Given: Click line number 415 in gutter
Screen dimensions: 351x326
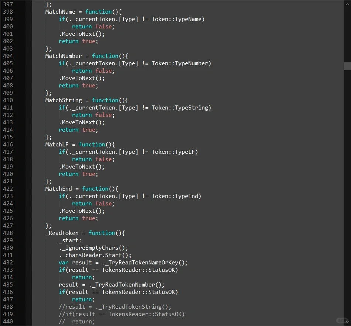Looking at the screenshot, I should click(x=8, y=137).
